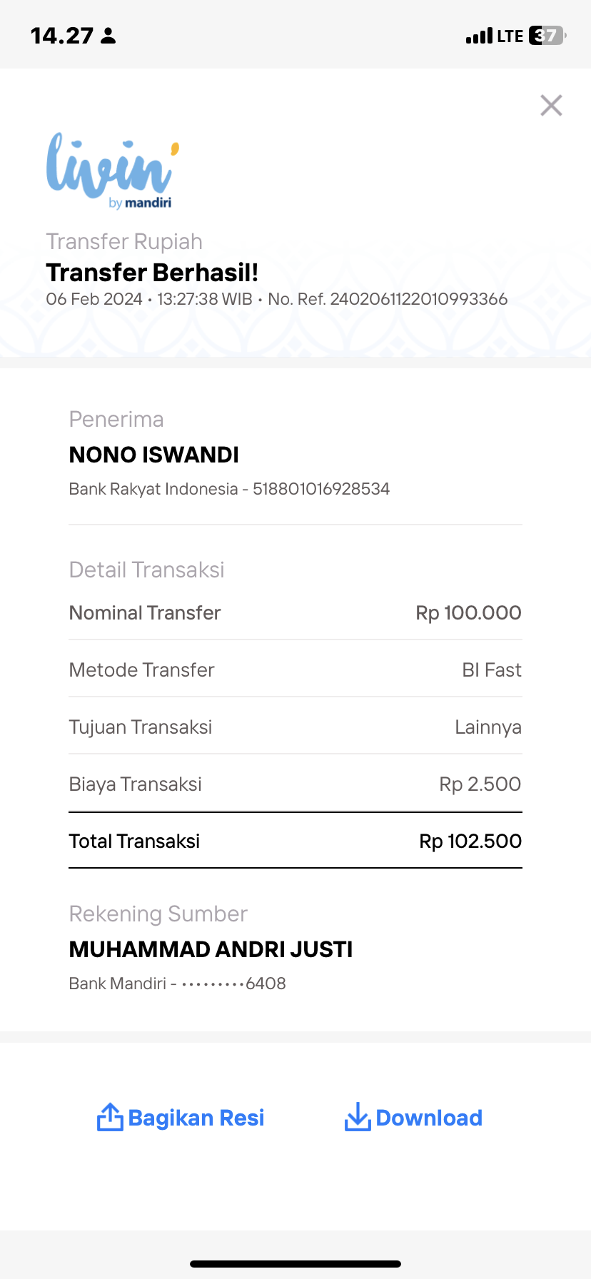This screenshot has height=1279, width=591.
Task: Select the recipient name NONO ISWANDI
Action: click(154, 455)
